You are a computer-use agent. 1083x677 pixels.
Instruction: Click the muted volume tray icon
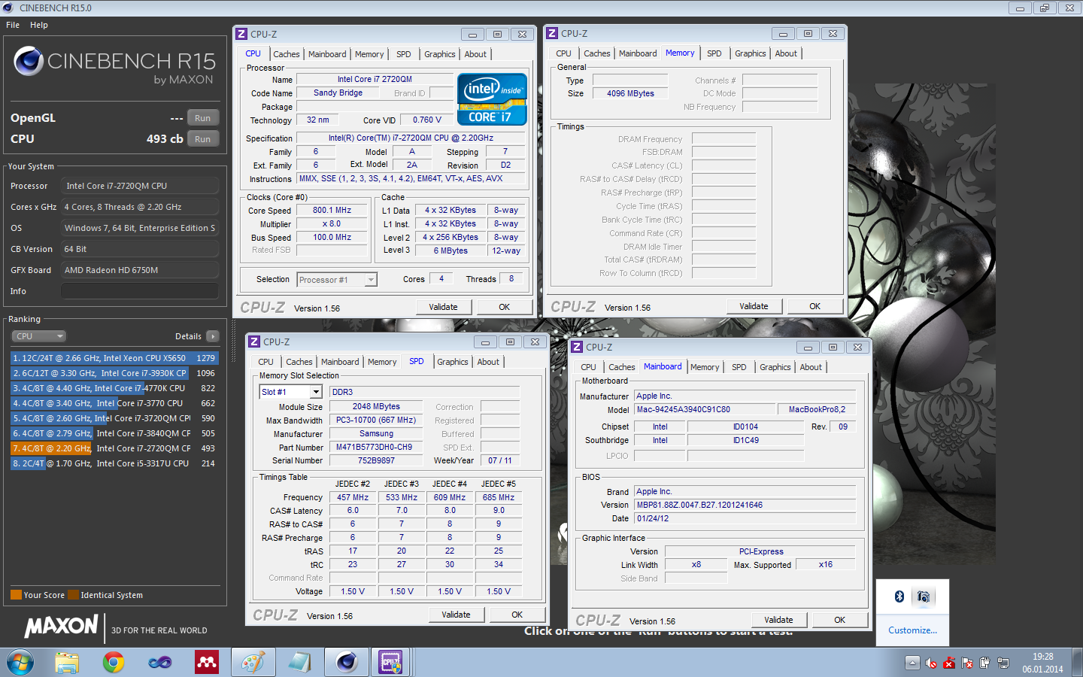pyautogui.click(x=931, y=663)
